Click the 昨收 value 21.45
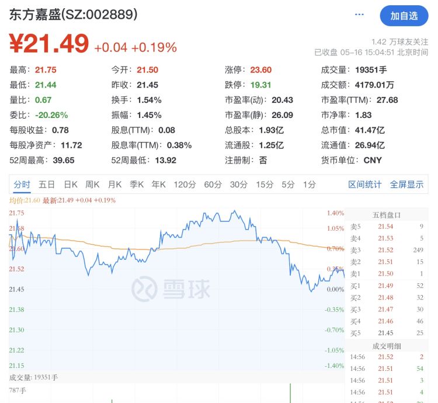 pos(148,85)
